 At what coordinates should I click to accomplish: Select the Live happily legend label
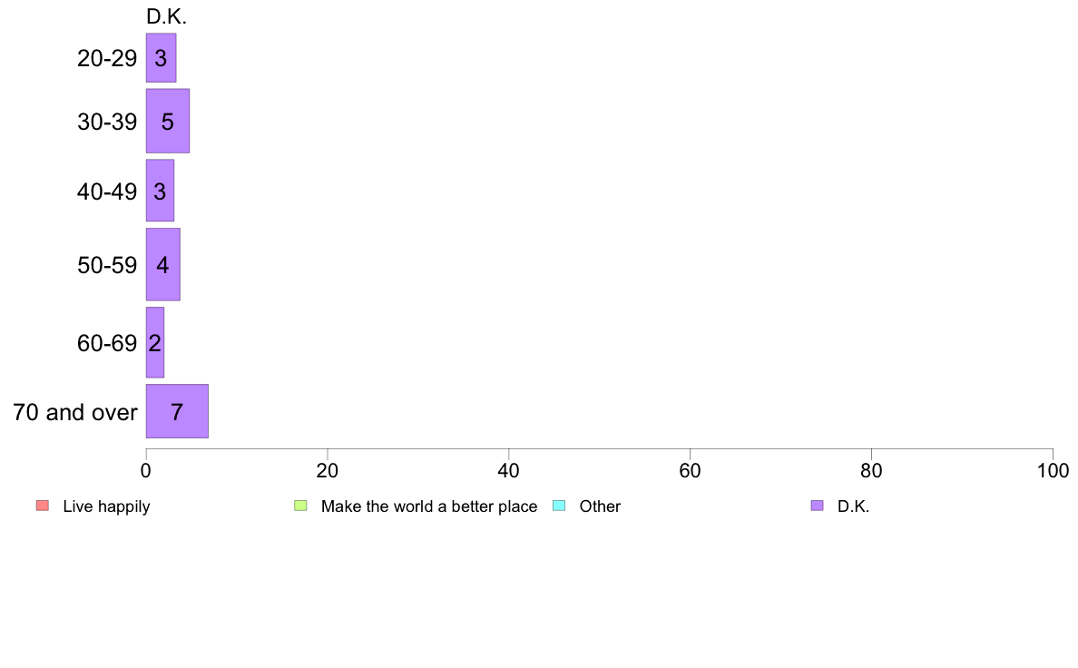tap(106, 506)
